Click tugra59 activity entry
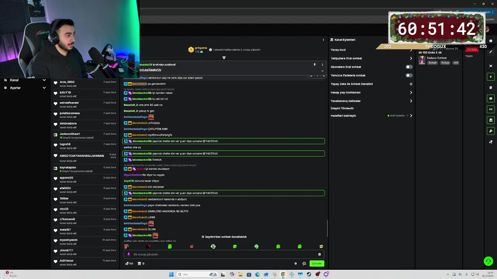This screenshot has height=279, width=497. 85,146
